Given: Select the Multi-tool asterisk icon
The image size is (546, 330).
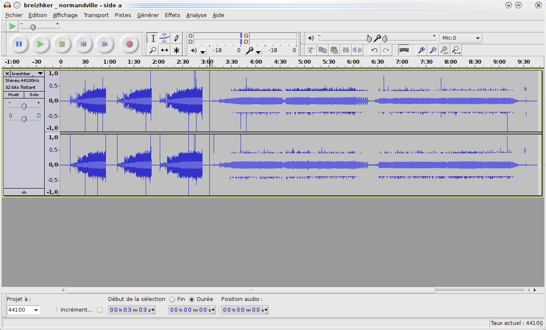Looking at the screenshot, I should coord(176,50).
